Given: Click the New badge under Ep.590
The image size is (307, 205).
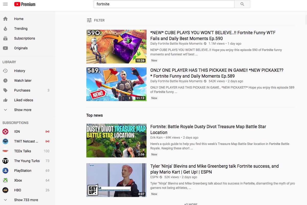Looking at the screenshot, I should pos(154,61).
